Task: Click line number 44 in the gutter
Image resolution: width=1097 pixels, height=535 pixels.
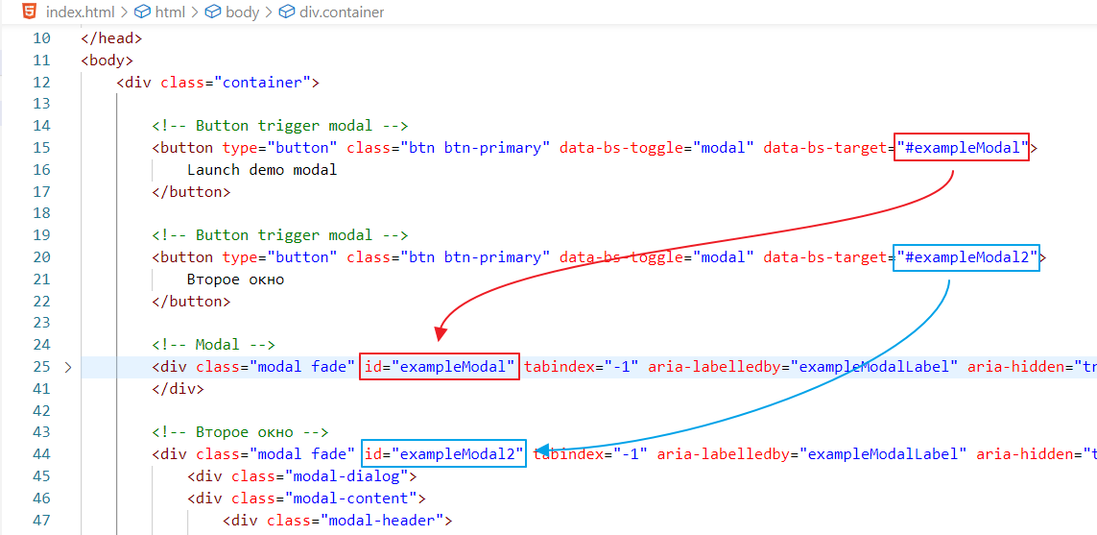Action: (x=40, y=454)
